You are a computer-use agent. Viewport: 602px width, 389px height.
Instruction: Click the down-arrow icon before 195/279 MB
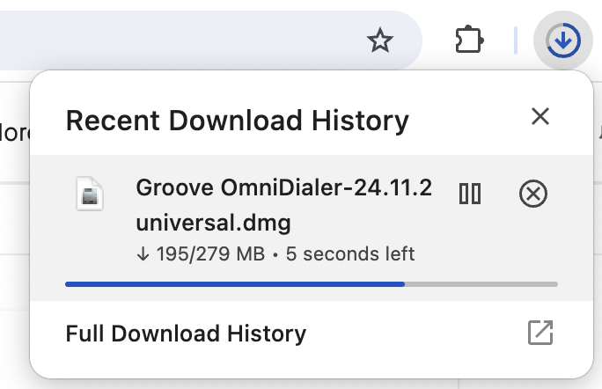[143, 253]
